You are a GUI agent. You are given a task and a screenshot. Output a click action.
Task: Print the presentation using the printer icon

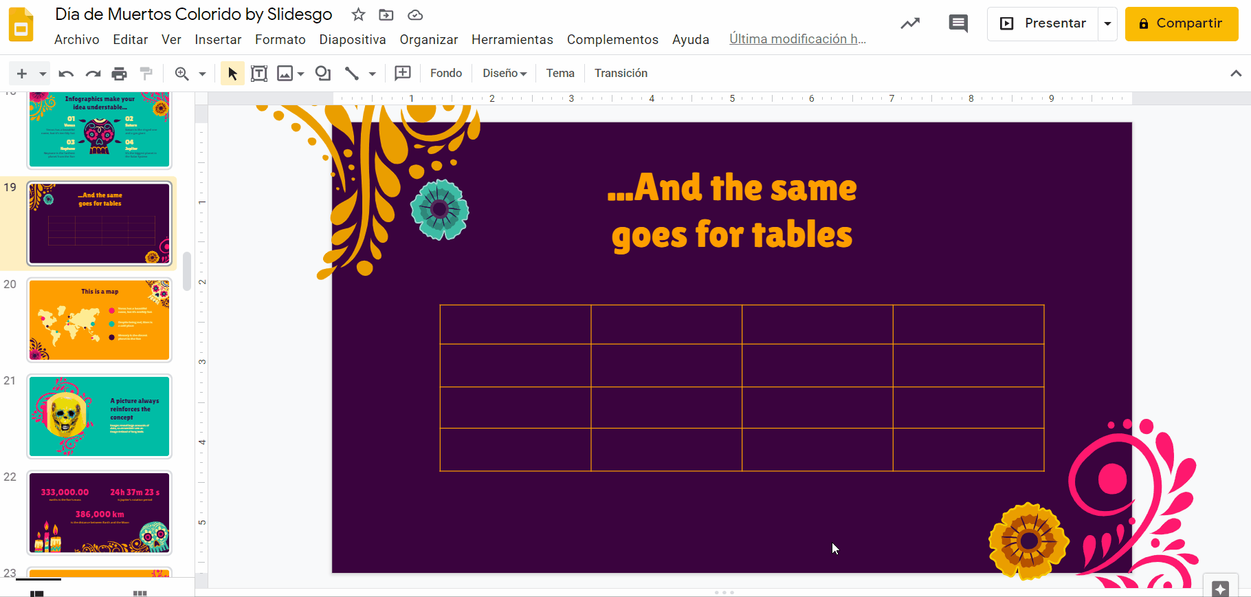click(x=120, y=74)
